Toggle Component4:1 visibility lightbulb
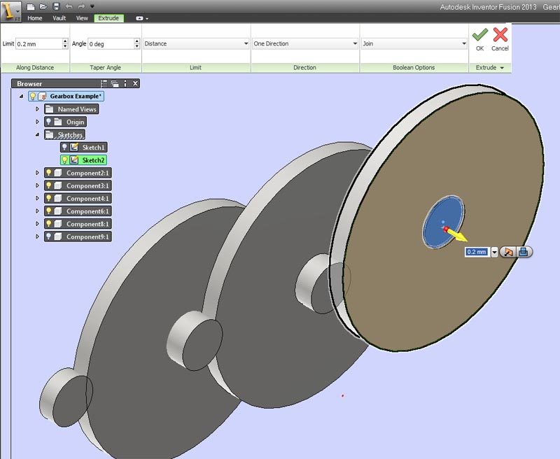The height and width of the screenshot is (459, 560). 49,199
